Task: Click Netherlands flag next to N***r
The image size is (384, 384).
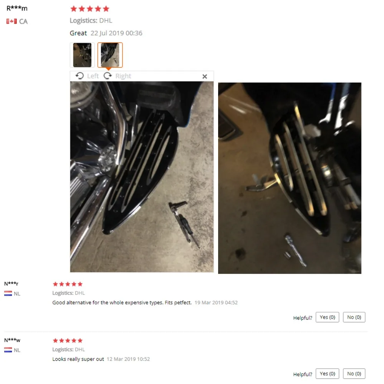Action: tap(8, 293)
